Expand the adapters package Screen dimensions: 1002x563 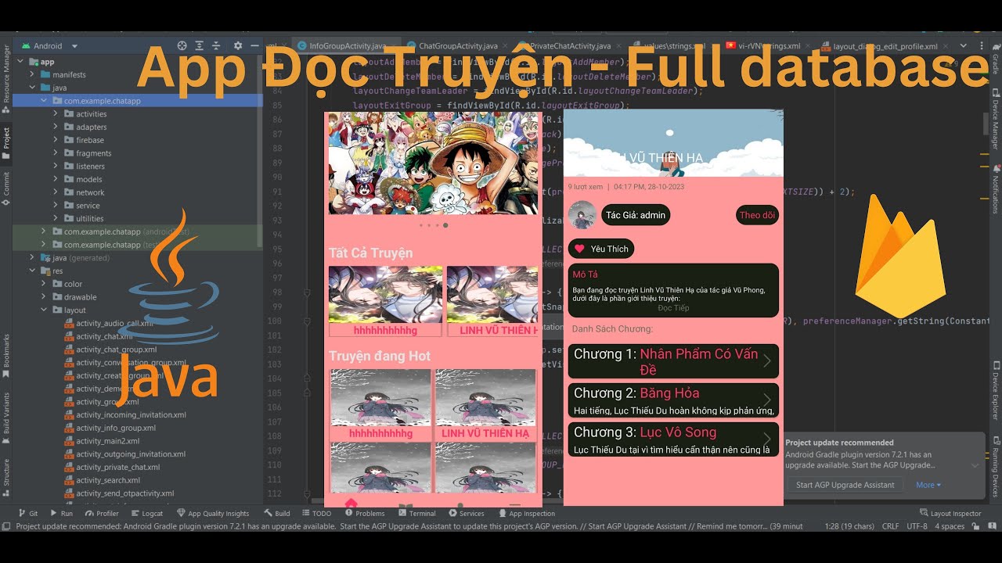pos(56,127)
